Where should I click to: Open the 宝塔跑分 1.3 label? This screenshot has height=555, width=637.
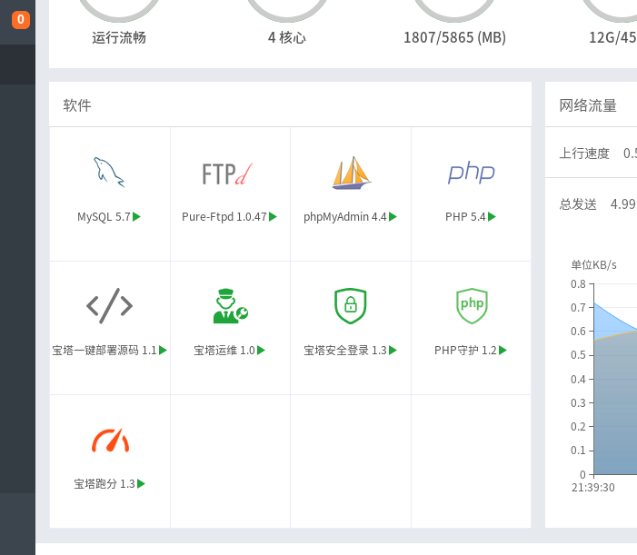click(105, 483)
